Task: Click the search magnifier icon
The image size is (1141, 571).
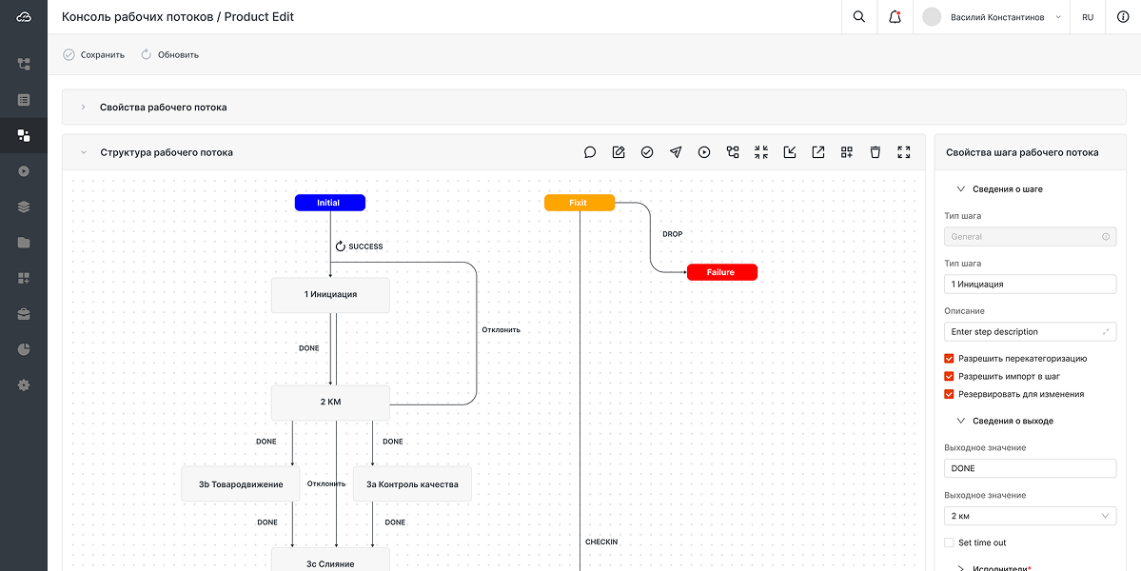Action: tap(859, 17)
